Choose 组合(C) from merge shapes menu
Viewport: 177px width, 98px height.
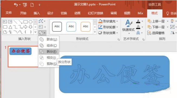coord(49,46)
